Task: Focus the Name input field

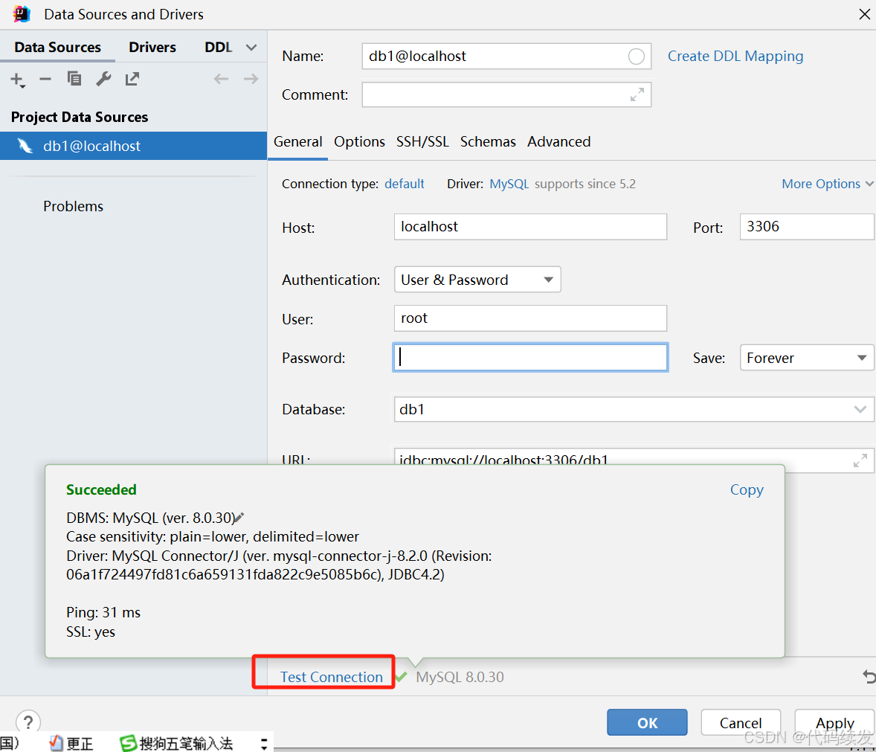Action: pos(506,57)
